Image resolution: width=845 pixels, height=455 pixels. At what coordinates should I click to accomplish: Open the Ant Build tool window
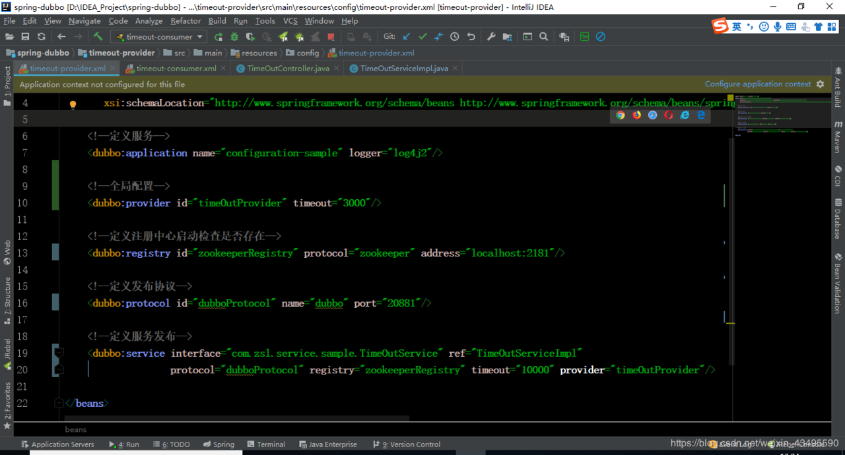pos(838,86)
